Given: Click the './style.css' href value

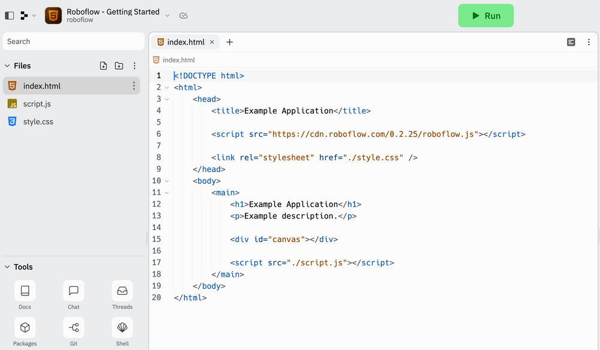Looking at the screenshot, I should click(373, 157).
